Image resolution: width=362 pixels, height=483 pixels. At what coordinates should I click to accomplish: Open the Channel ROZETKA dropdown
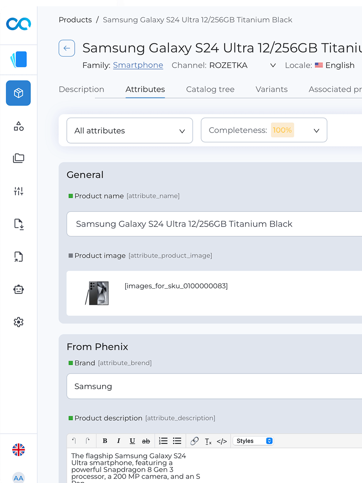(x=242, y=65)
